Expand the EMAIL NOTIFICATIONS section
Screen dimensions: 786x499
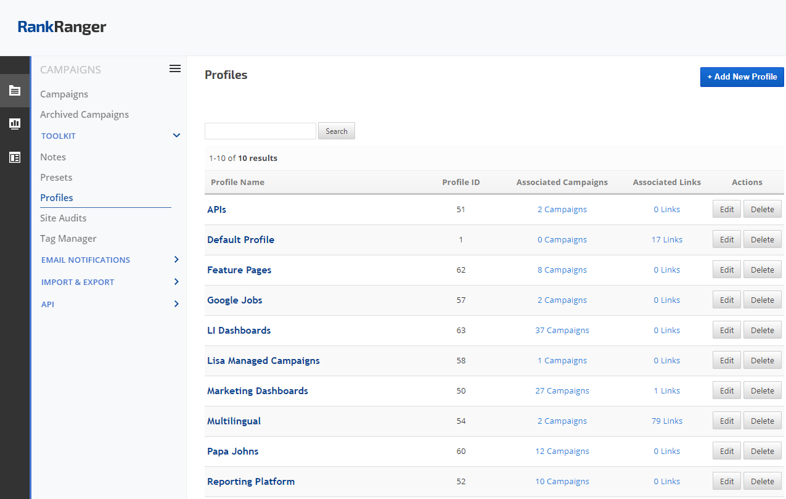pyautogui.click(x=176, y=260)
